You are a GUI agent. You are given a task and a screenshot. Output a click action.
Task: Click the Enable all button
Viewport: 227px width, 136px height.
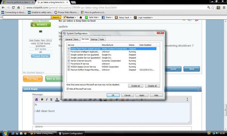(x=136, y=86)
